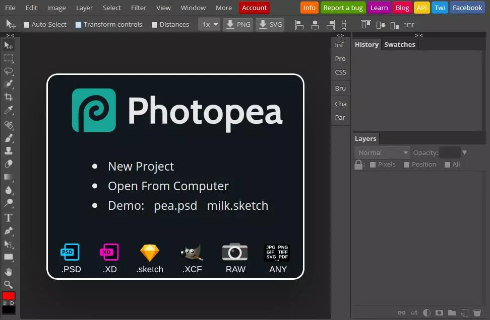Click the Account button
490x320 pixels.
(255, 8)
